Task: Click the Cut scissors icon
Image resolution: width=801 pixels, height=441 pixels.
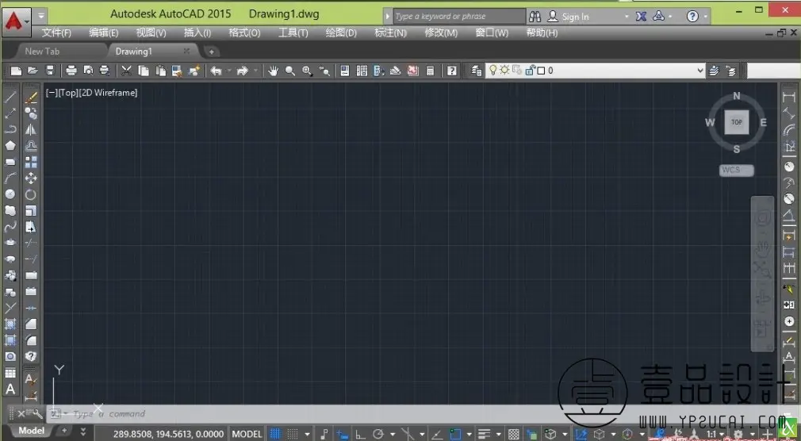Action: point(126,71)
